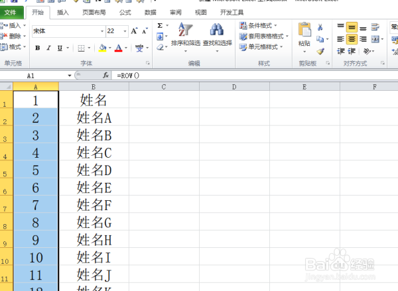Screen dimensions: 398x291
Task: Click the fx insert function icon
Action: (105, 76)
